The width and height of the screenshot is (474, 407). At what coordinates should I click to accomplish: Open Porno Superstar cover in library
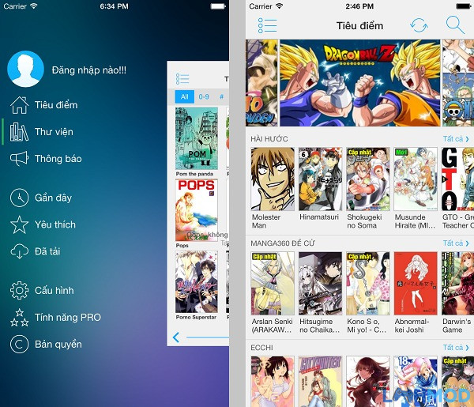[x=197, y=282]
